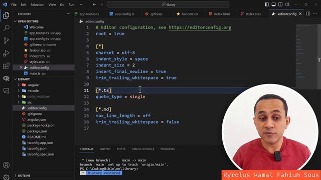Open the Go menu
The image size is (321, 180).
[62, 4]
